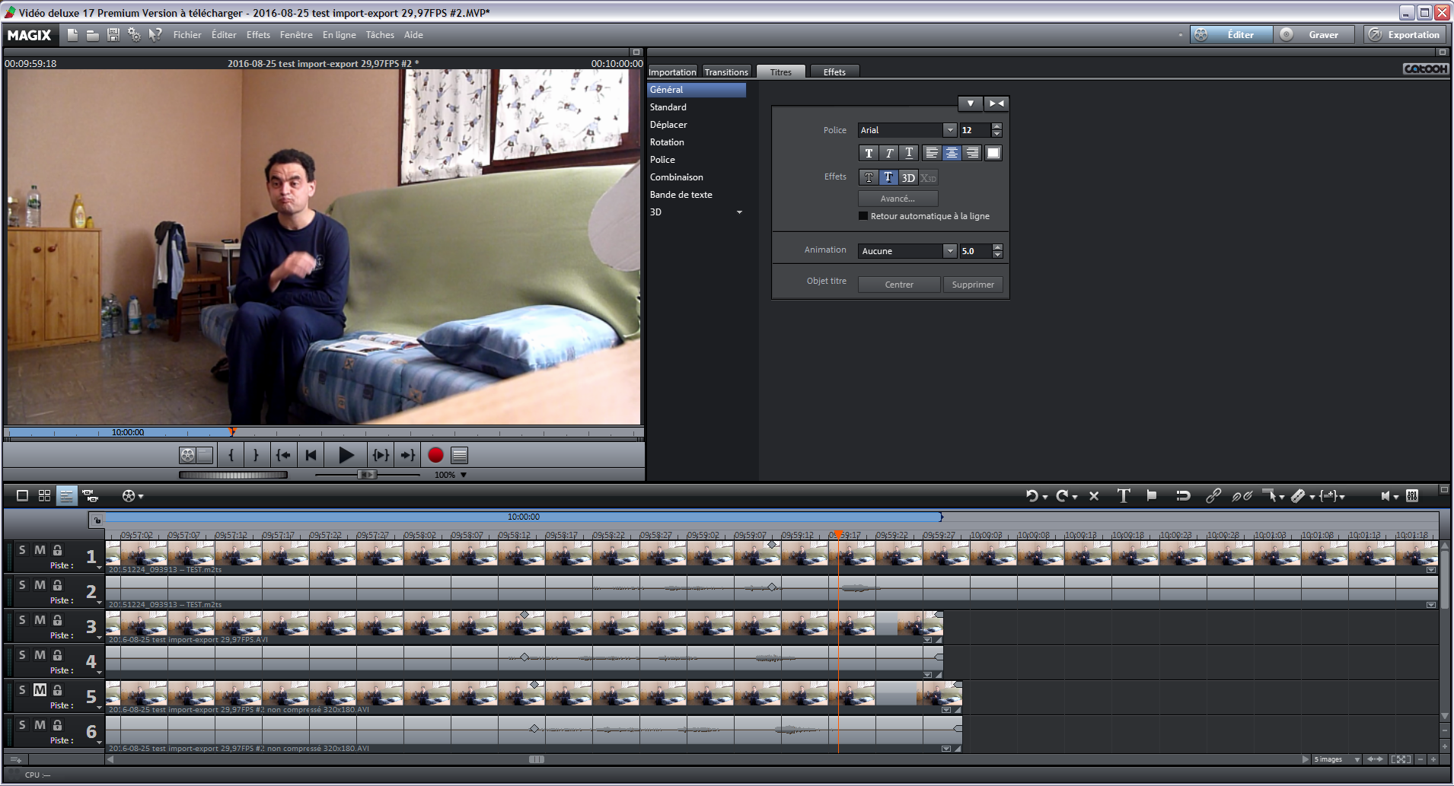1454x786 pixels.
Task: Enable 3D text effect
Action: [x=908, y=178]
